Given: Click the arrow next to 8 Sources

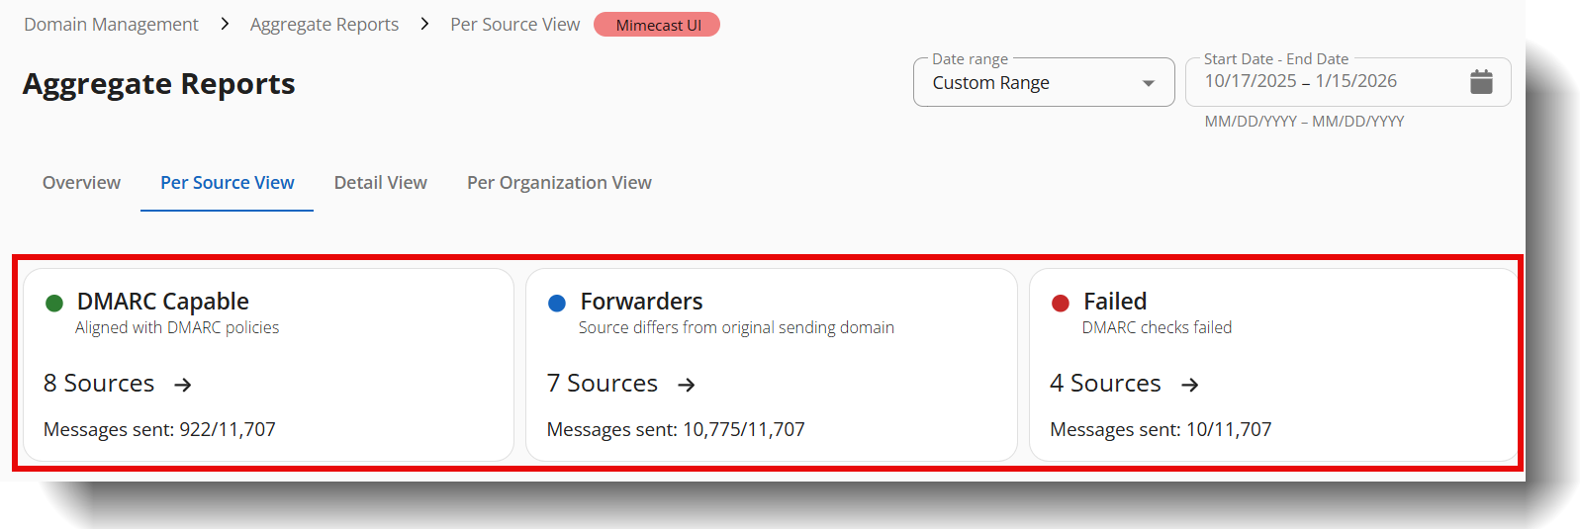Looking at the screenshot, I should 183,385.
